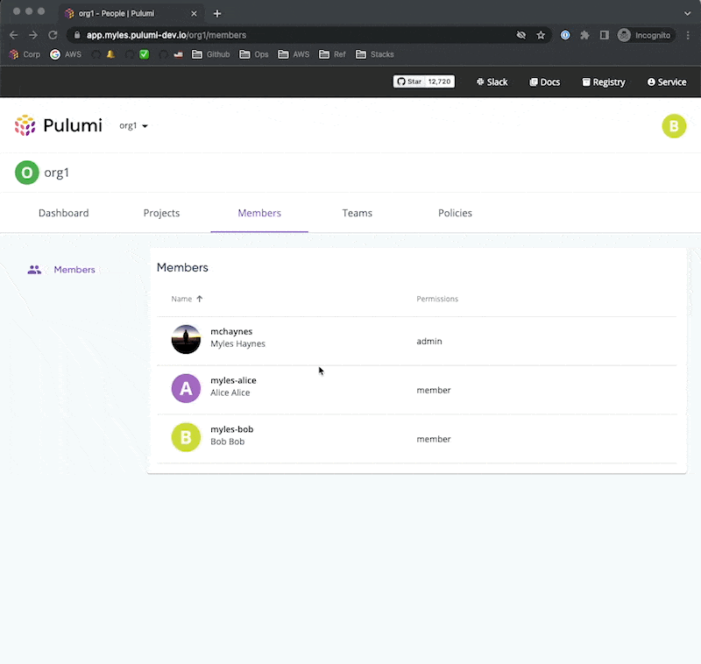Open mchaynes profile photo

tap(186, 339)
